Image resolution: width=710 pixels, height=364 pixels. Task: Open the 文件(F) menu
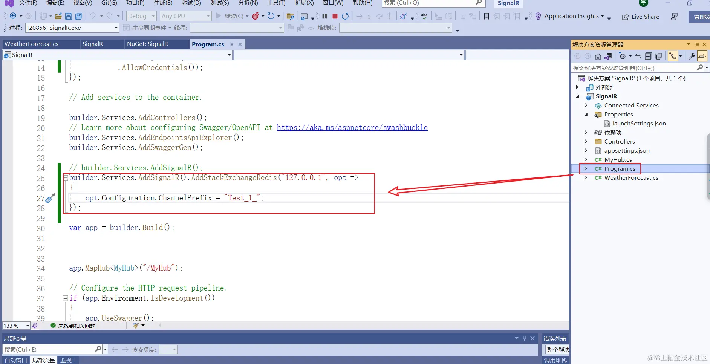pos(28,3)
